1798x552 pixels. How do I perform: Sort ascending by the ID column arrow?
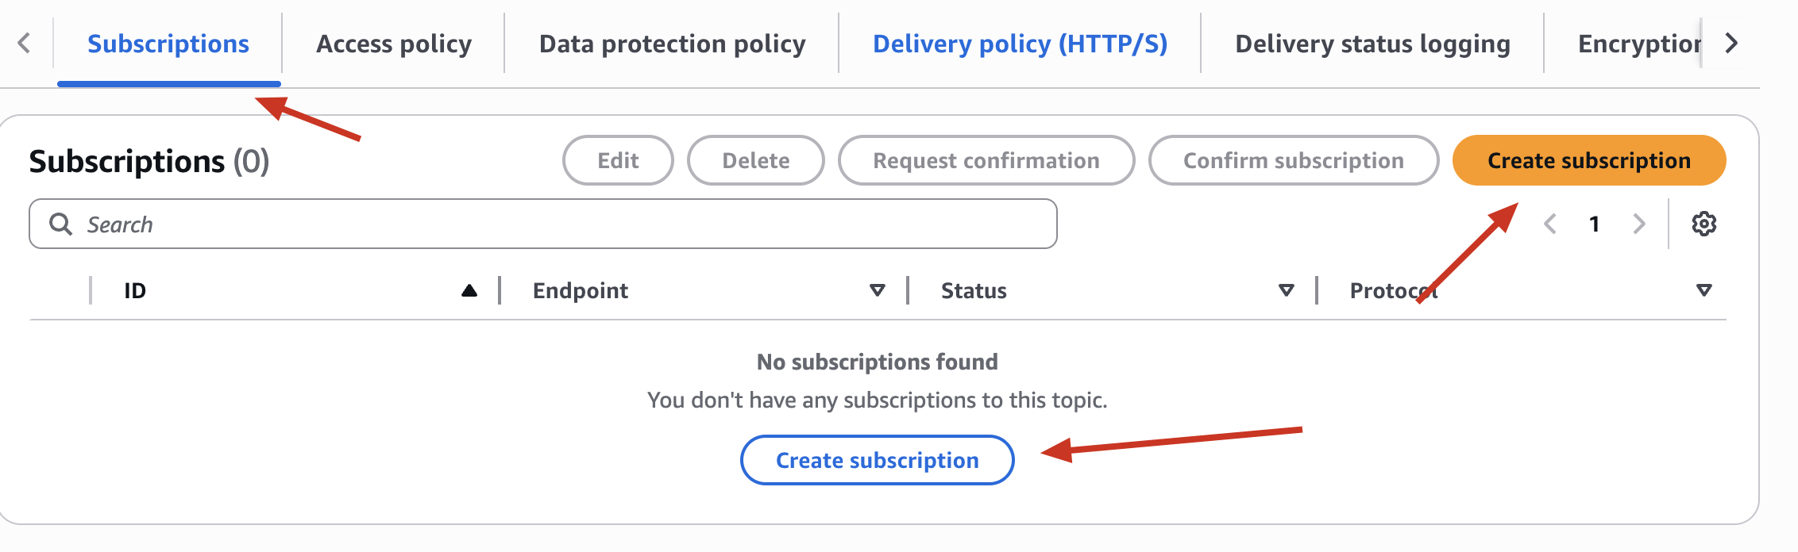[469, 291]
